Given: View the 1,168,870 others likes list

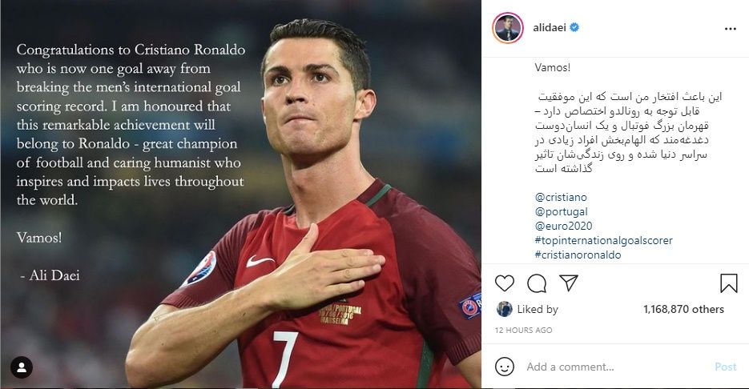Looking at the screenshot, I should [683, 309].
